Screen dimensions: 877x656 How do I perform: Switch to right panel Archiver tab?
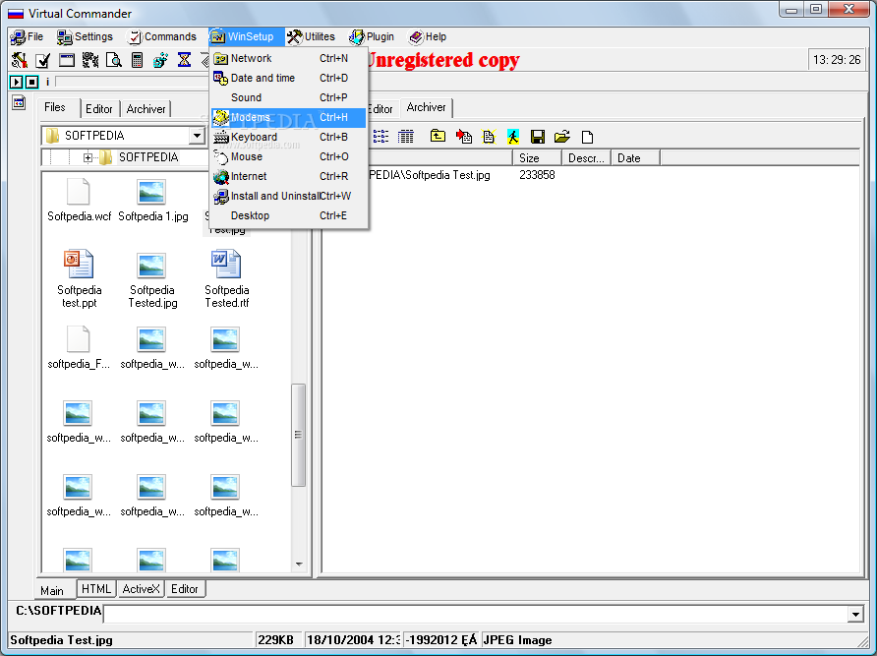[426, 107]
